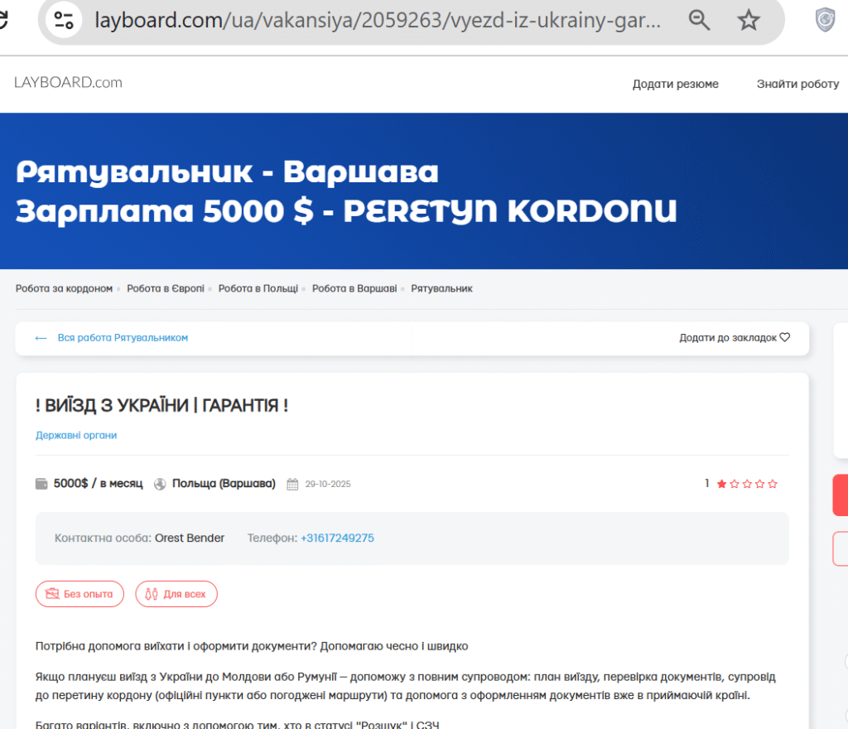848x729 pixels.
Task: Set rating with the fifth star
Action: [773, 484]
